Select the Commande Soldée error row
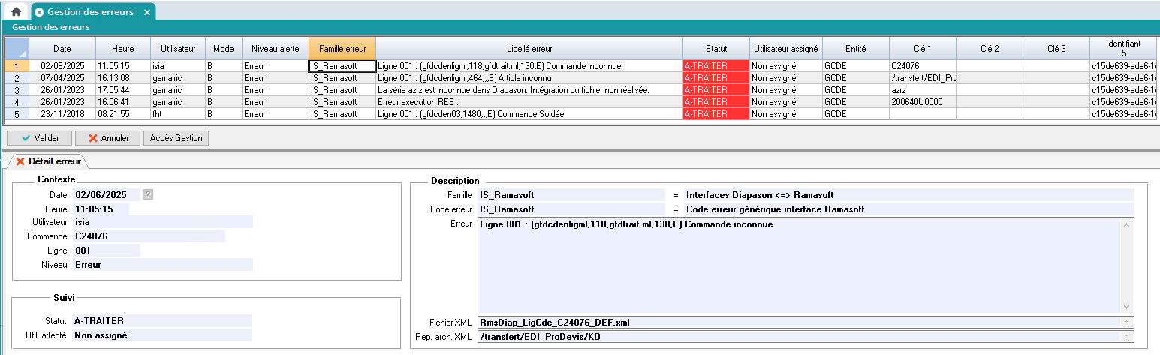The height and width of the screenshot is (355, 1160). click(529, 114)
